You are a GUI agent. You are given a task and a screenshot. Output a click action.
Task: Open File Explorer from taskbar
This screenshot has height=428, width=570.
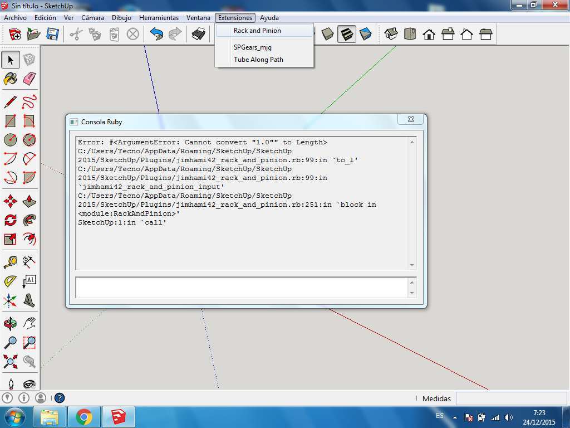(50, 417)
